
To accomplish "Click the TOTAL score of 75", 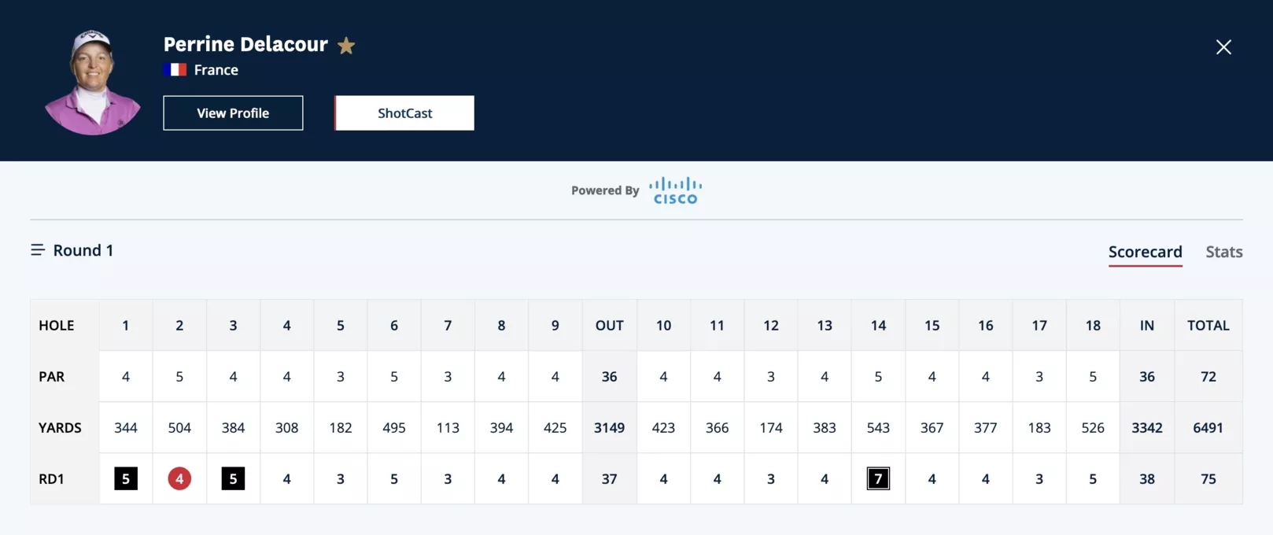I will tap(1208, 478).
